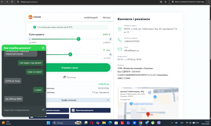Click the green percent badge icon

coord(35,27)
